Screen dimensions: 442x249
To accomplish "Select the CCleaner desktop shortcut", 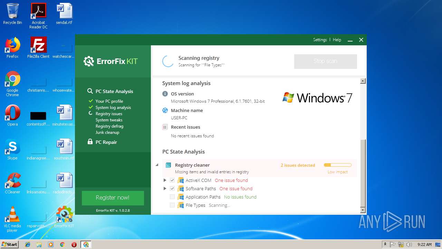I will click(x=12, y=183).
